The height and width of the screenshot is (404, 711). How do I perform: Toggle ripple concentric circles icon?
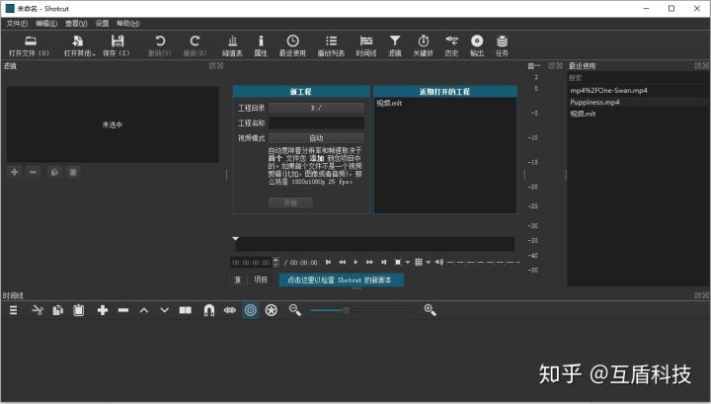point(250,310)
